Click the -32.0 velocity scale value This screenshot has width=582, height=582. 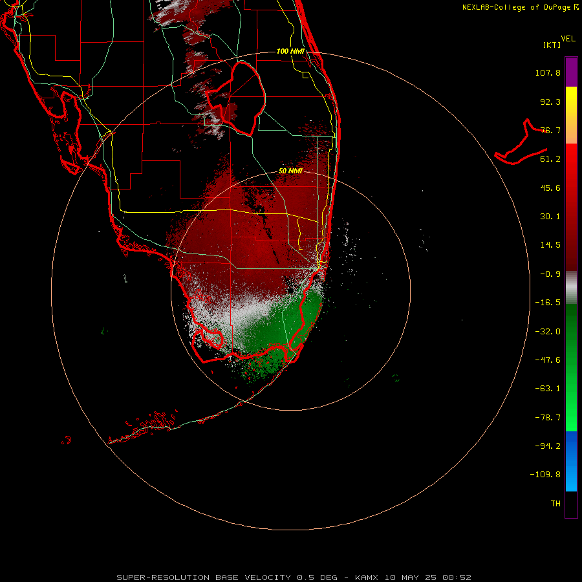pyautogui.click(x=548, y=332)
